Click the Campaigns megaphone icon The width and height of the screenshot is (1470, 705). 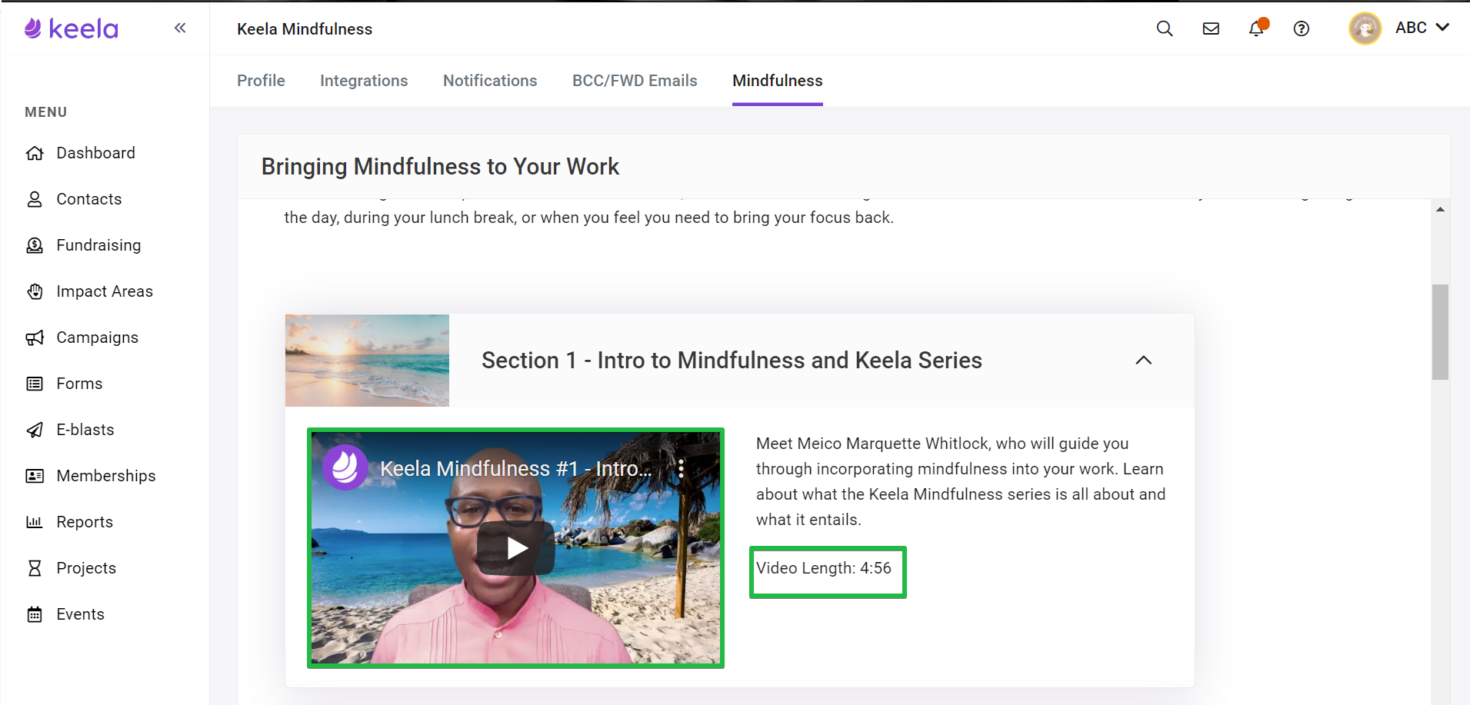[35, 338]
